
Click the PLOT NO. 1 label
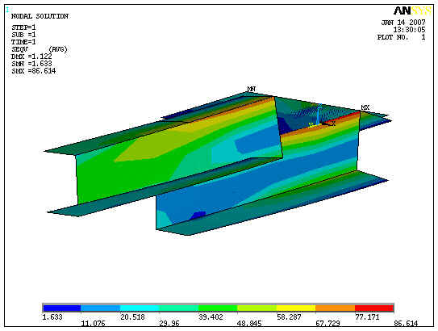[402, 37]
